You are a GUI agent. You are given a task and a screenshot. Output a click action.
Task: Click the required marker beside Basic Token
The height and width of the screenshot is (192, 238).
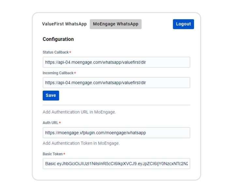point(64,154)
